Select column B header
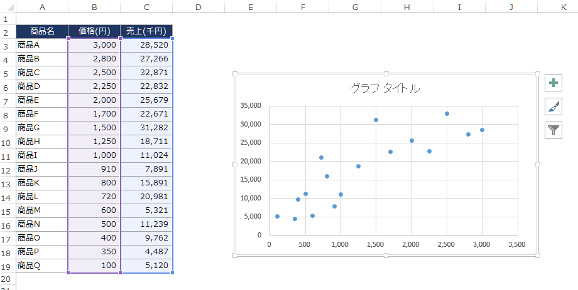 coord(94,7)
